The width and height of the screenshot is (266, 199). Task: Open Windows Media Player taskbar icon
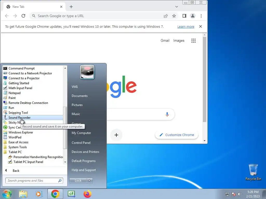[39, 194]
